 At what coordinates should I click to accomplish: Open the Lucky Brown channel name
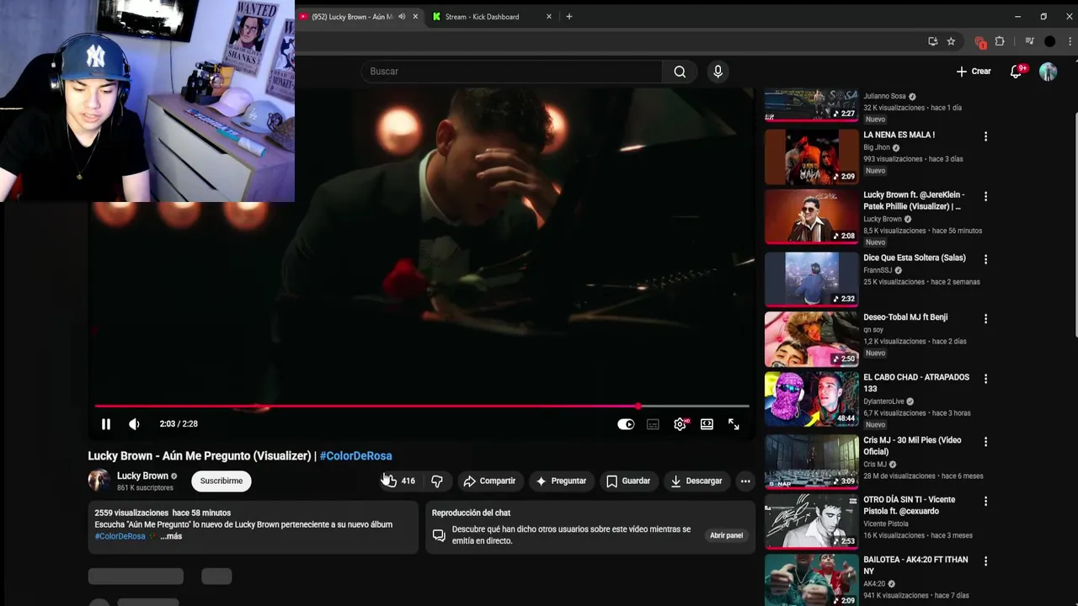pos(142,476)
